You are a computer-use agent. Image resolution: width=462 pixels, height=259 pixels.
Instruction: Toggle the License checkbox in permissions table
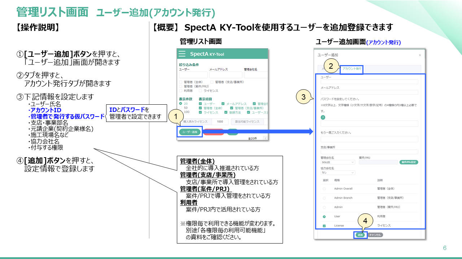(324, 226)
